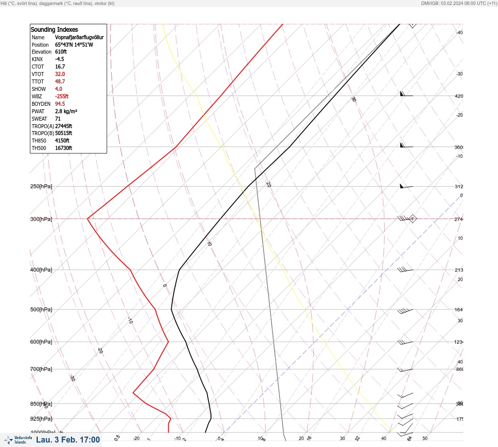This screenshot has height=447, width=498.
Task: Click the wind barb on the 360 height line
Action: click(406, 145)
